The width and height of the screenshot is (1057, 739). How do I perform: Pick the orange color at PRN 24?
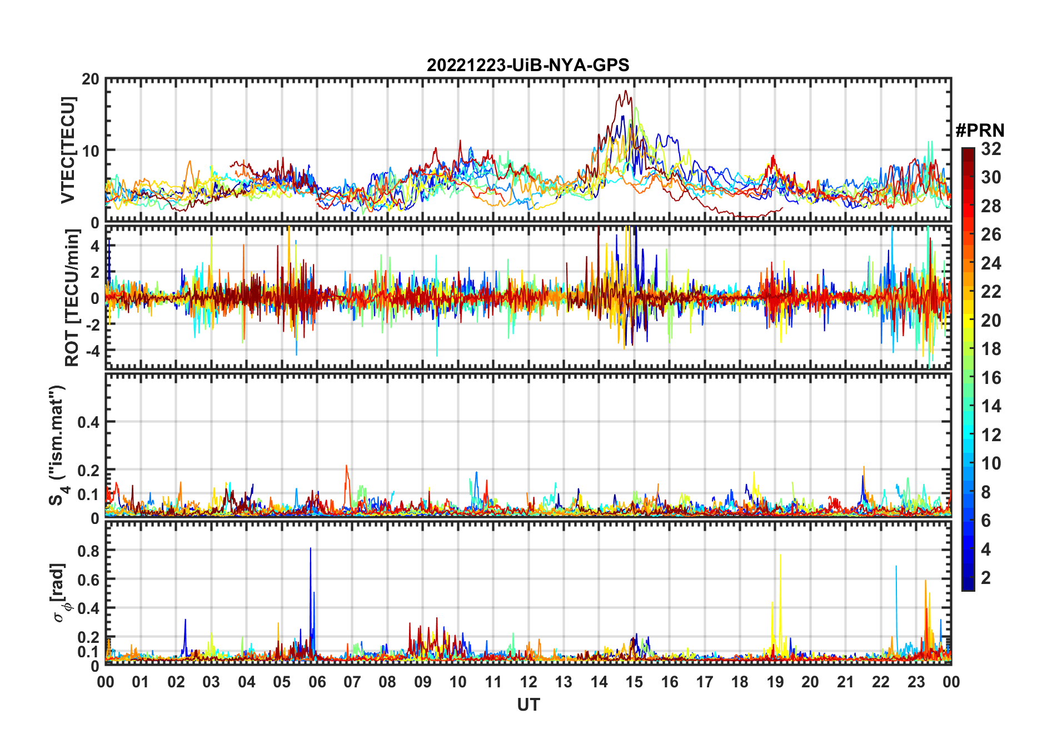[968, 263]
